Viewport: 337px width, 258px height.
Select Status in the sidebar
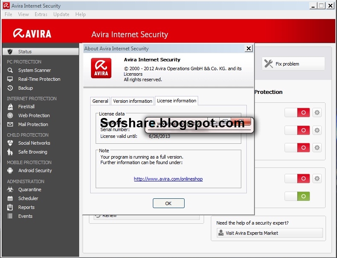coord(41,52)
